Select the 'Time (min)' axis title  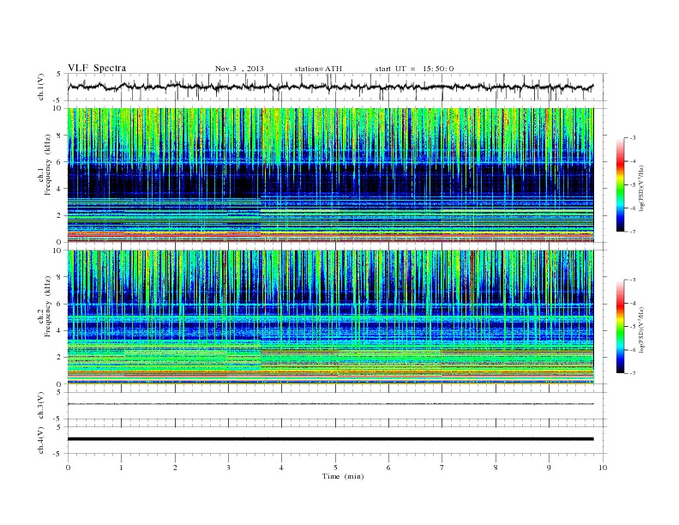click(343, 476)
